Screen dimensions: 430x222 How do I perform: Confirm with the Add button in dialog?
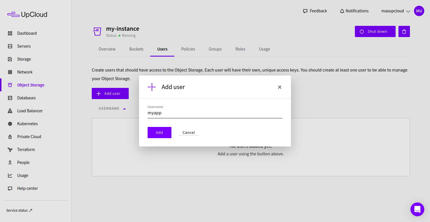tap(159, 132)
